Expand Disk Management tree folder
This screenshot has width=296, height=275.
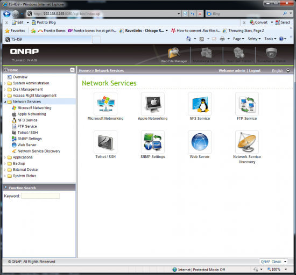(5, 89)
